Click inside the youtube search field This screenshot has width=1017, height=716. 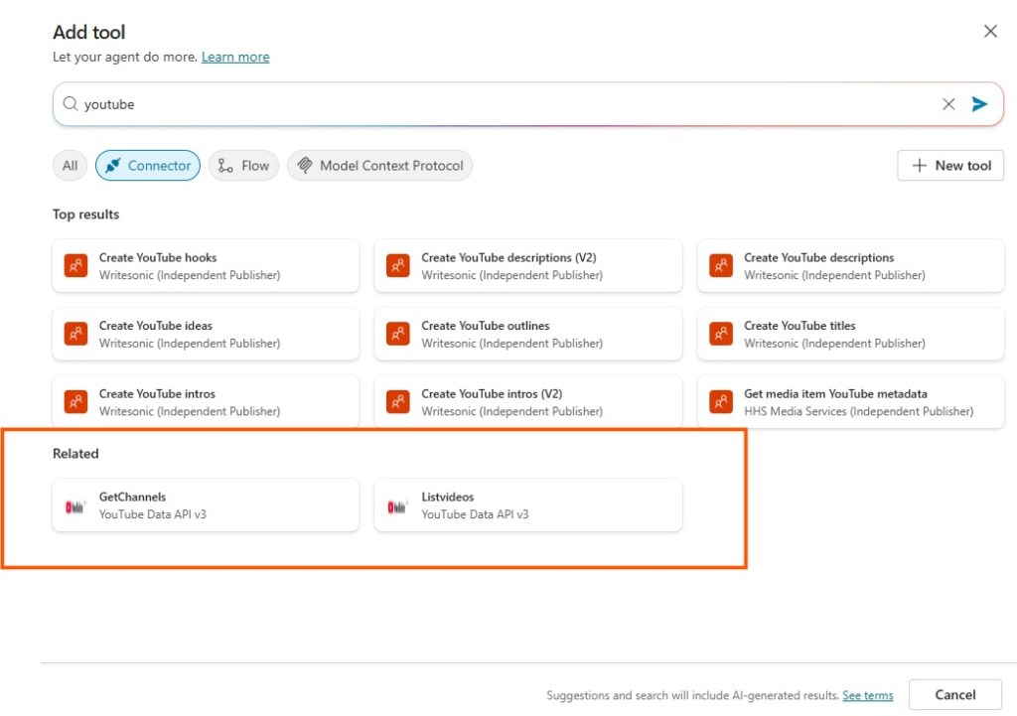click(x=497, y=104)
